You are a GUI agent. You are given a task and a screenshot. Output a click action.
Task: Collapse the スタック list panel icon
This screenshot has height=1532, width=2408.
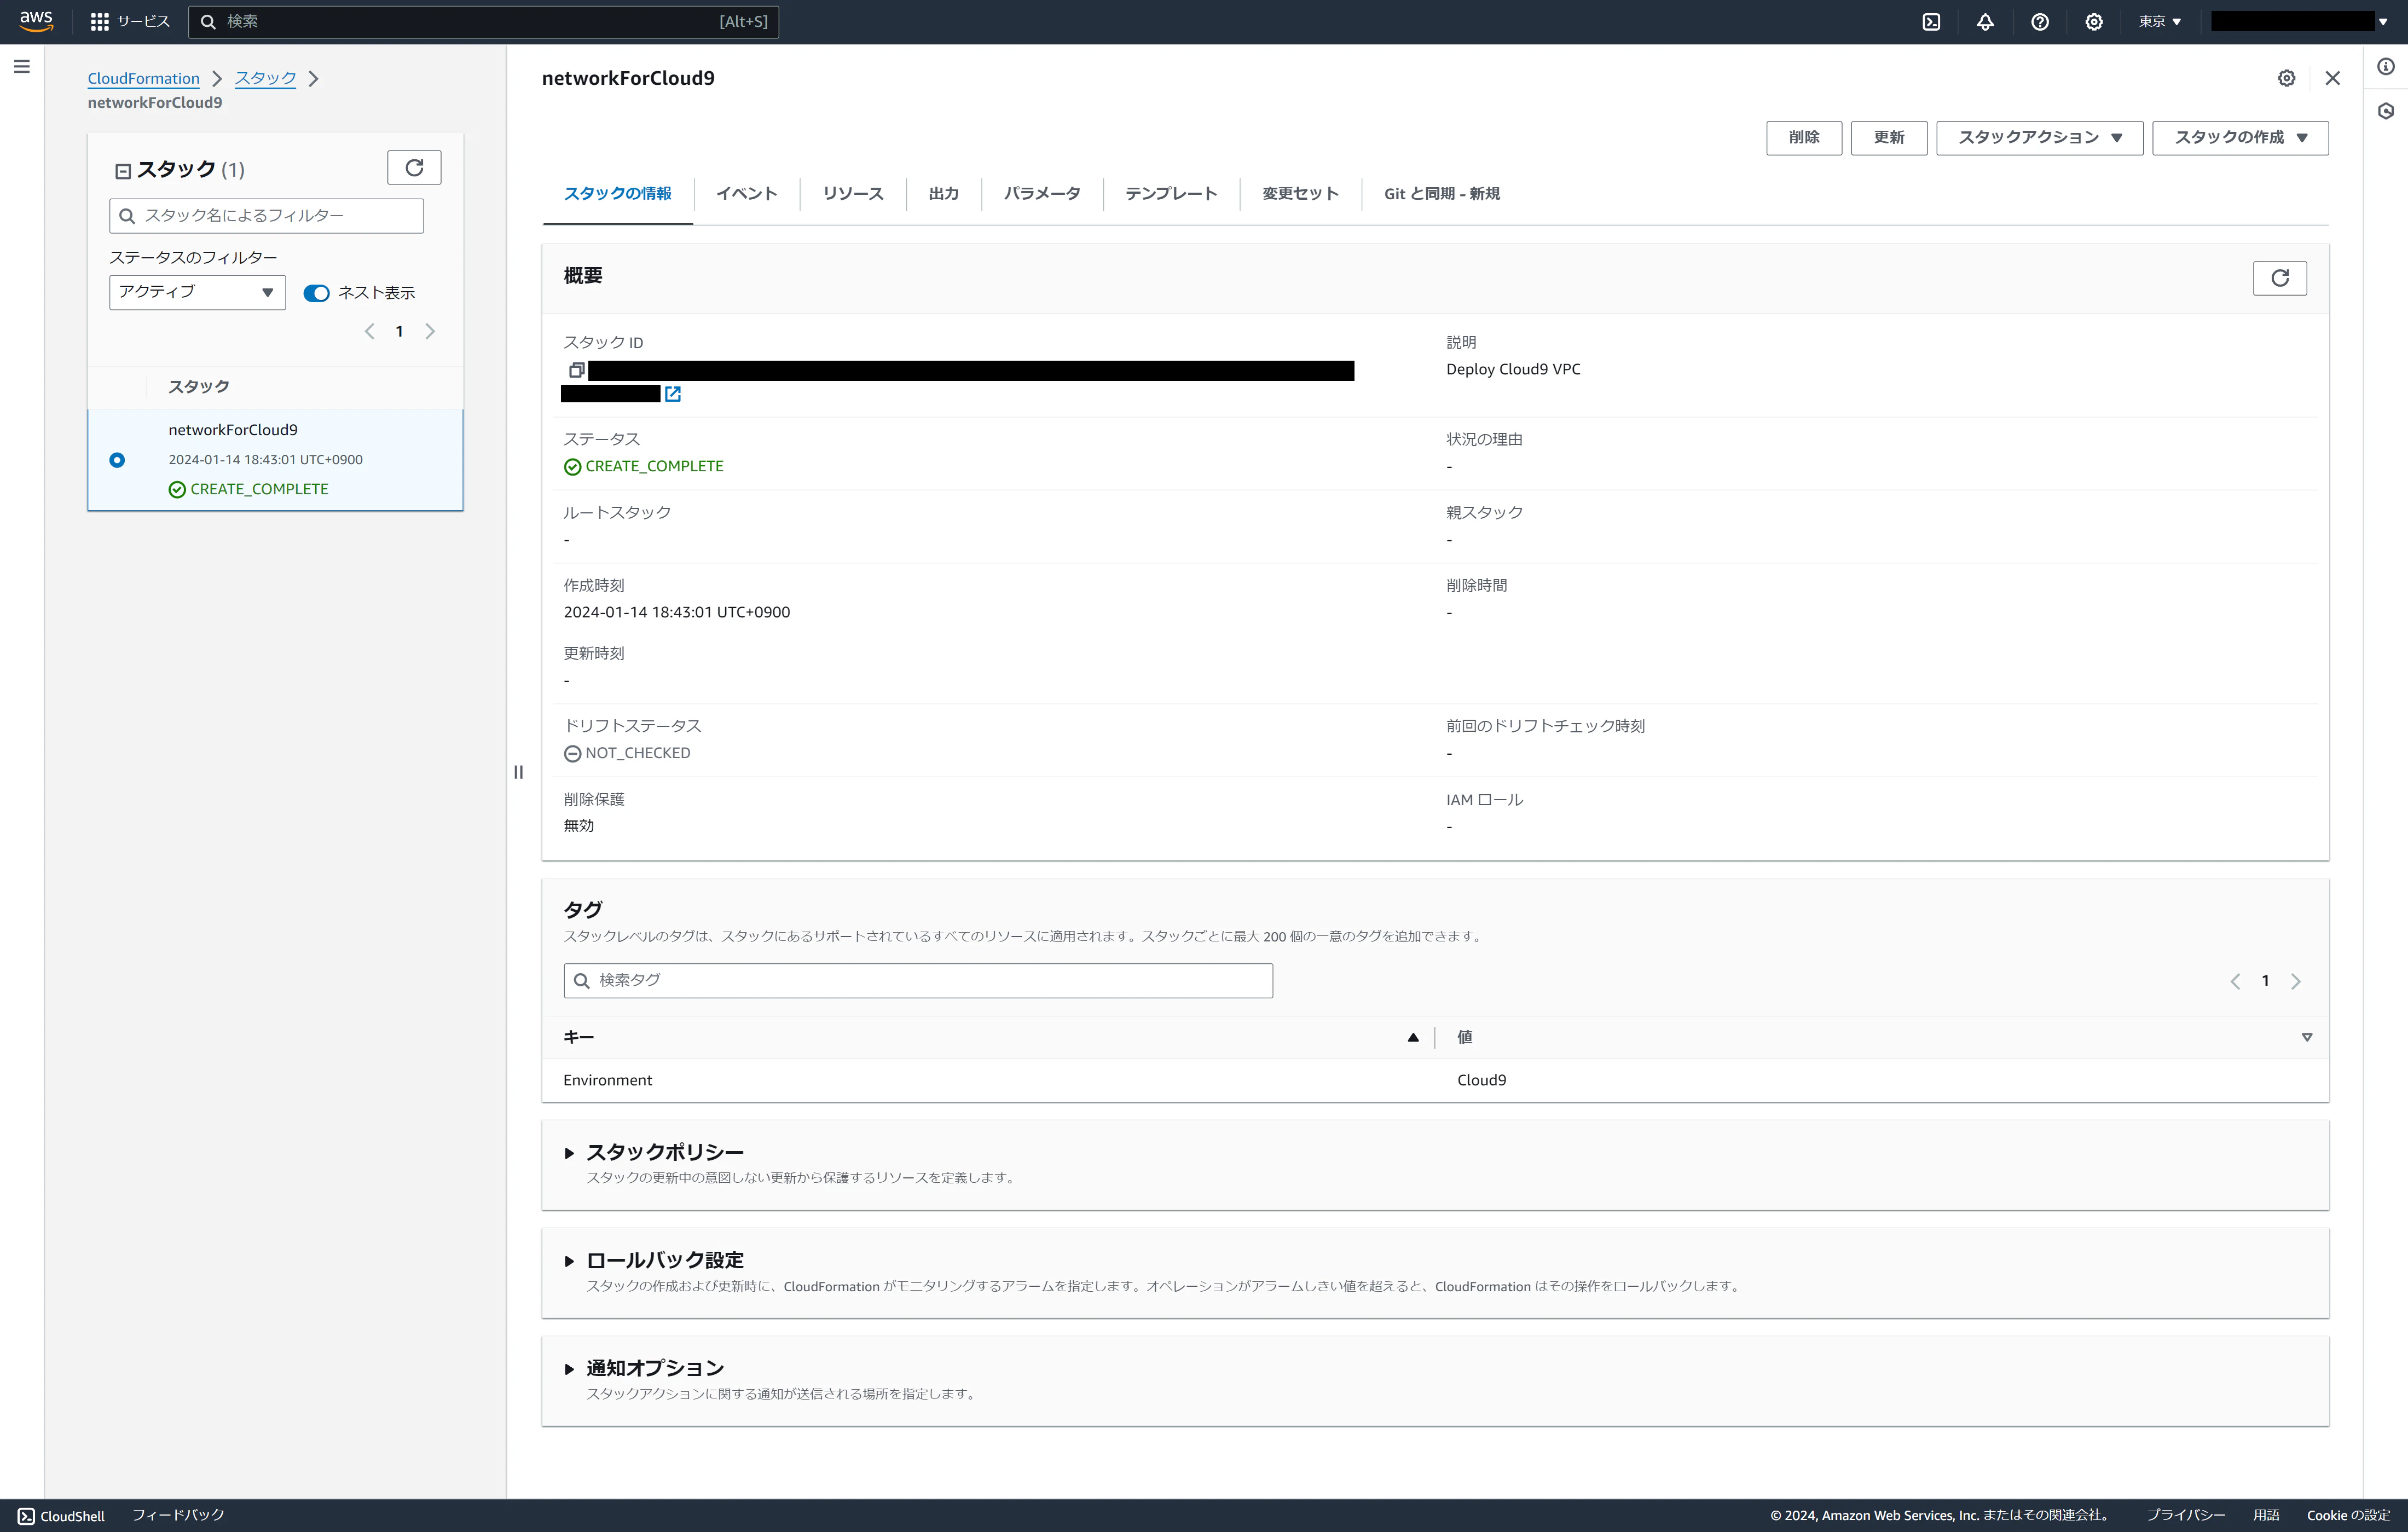(x=123, y=171)
